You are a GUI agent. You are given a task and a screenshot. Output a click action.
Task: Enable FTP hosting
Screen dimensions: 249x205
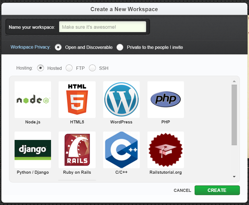[x=69, y=68]
